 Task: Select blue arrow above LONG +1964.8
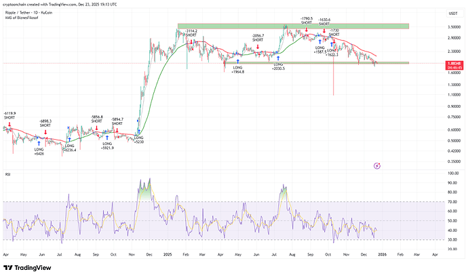[x=237, y=62]
